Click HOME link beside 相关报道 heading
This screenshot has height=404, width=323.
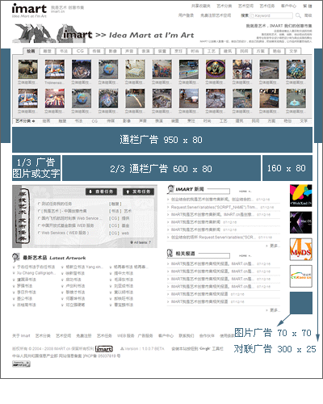click(245, 255)
